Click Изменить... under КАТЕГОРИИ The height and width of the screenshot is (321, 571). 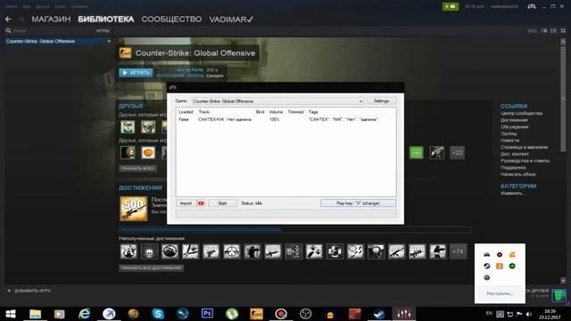click(x=513, y=193)
